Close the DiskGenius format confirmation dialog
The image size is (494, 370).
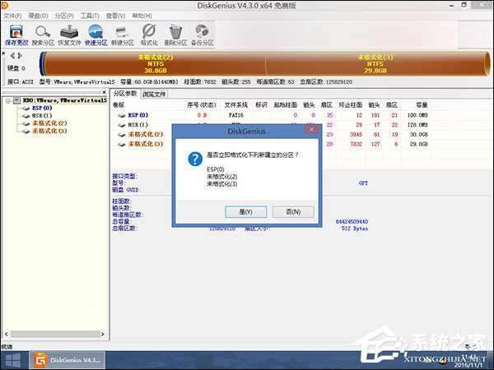(x=310, y=129)
